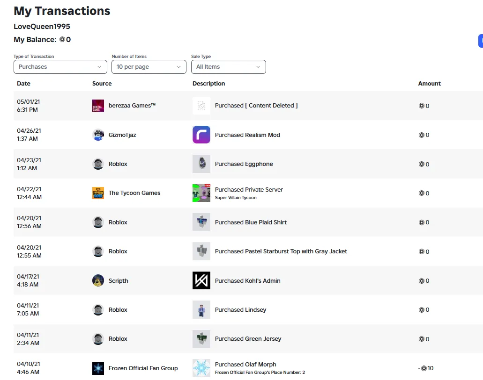Click Roblox avatar in Eggphone row

(x=98, y=164)
